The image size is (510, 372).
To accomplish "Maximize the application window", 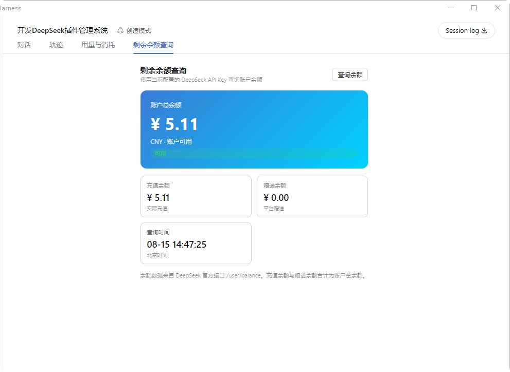I will (474, 8).
